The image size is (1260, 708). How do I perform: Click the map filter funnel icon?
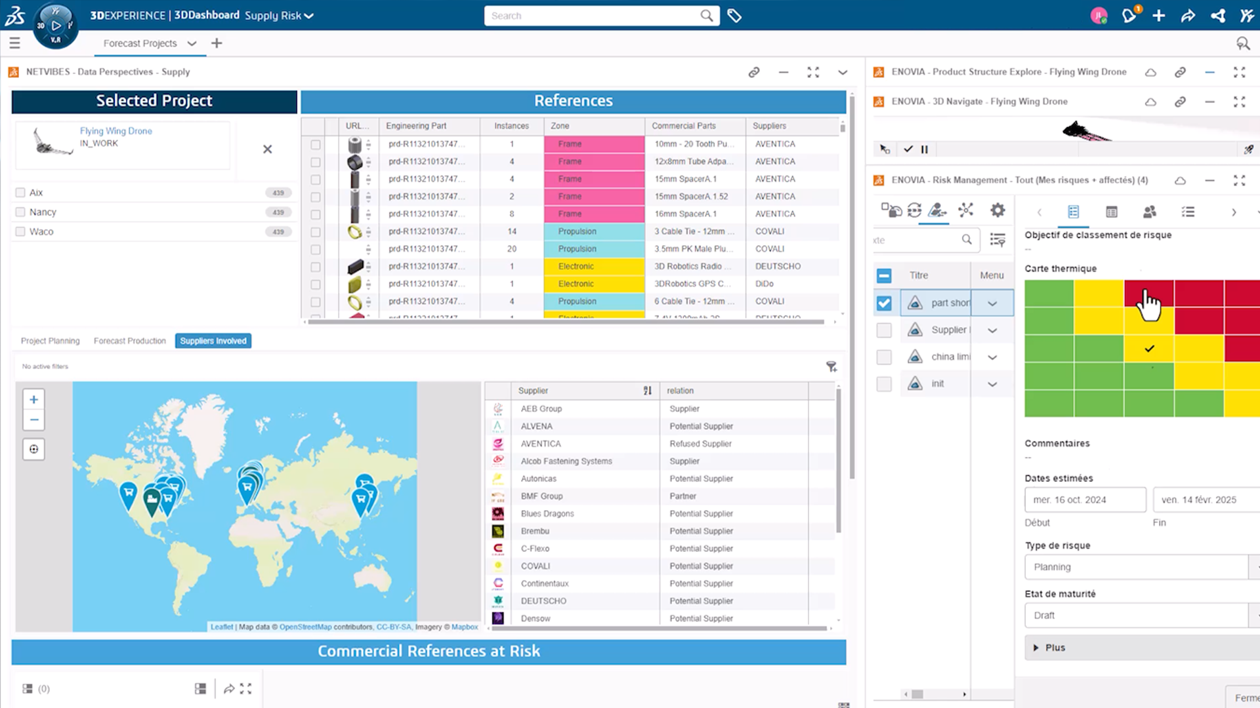(831, 366)
